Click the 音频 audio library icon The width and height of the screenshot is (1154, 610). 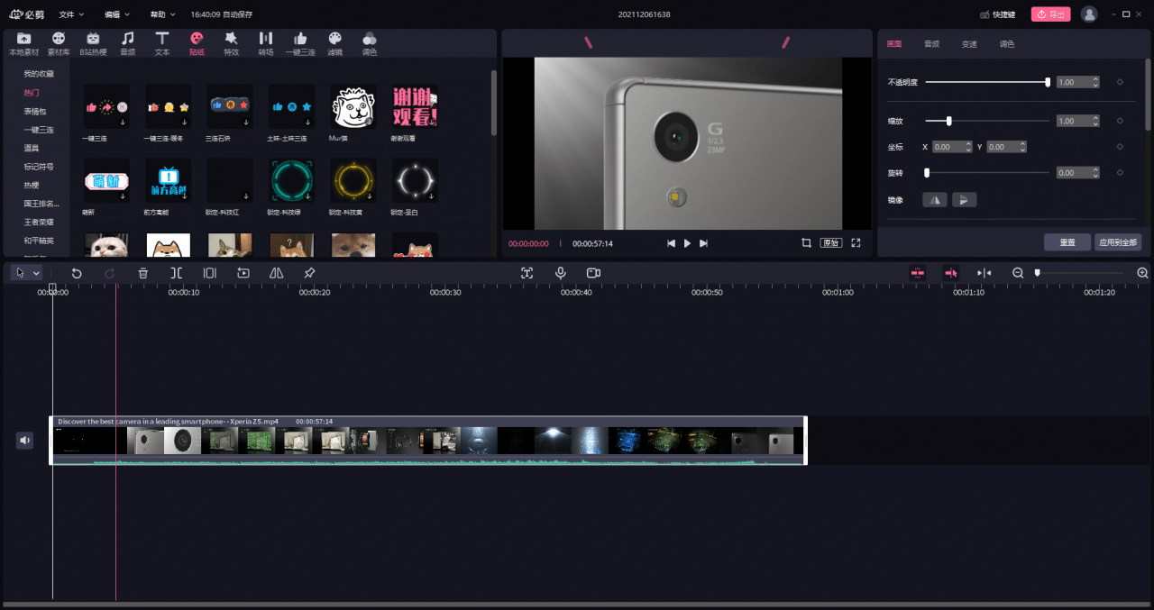(x=127, y=41)
